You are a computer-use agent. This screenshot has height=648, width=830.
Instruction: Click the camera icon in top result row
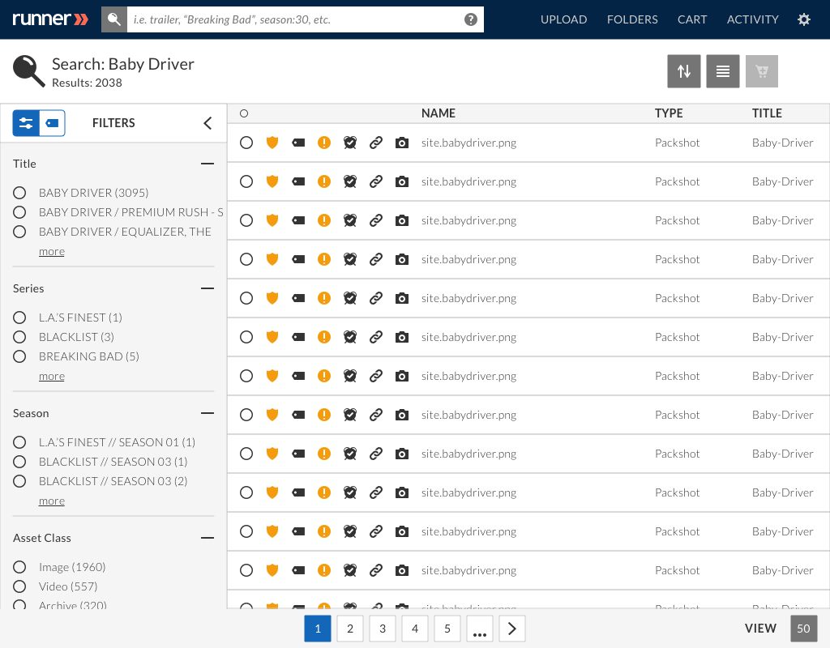[x=402, y=143]
